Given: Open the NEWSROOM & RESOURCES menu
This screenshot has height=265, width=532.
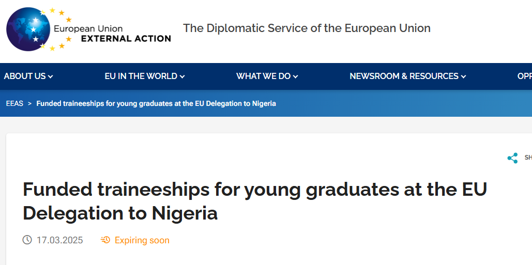Looking at the screenshot, I should (404, 76).
